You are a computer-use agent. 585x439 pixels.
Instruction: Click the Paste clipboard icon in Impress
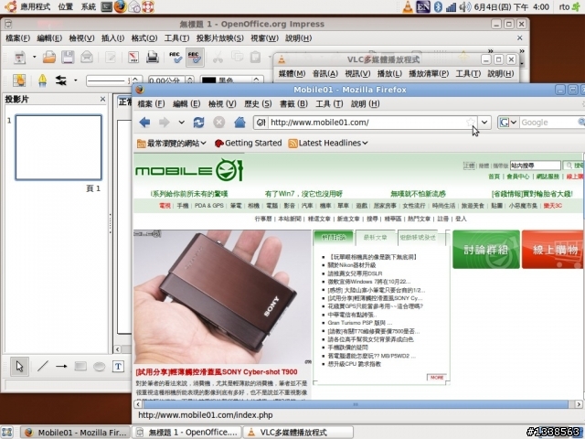(x=256, y=58)
